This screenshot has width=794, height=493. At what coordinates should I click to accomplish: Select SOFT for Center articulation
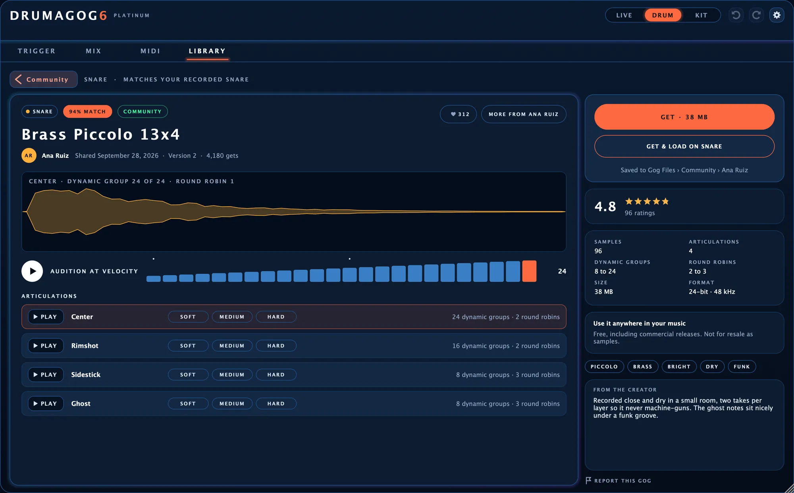point(188,317)
